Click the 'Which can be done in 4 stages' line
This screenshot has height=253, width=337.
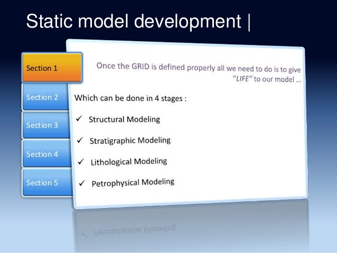pos(130,98)
